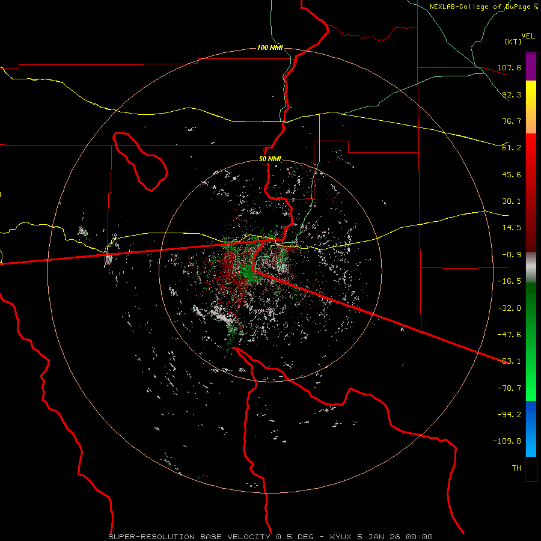Click the purple segment of velocity color bar
The image size is (541, 541).
(x=531, y=67)
